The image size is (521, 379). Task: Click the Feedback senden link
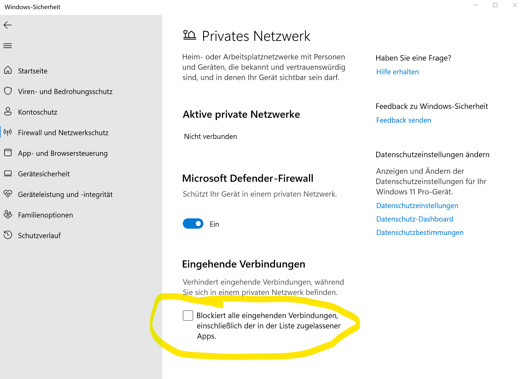click(404, 120)
